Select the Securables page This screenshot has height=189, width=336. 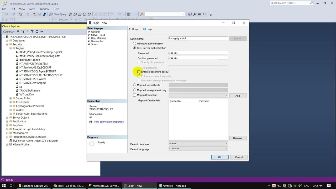click(x=97, y=41)
